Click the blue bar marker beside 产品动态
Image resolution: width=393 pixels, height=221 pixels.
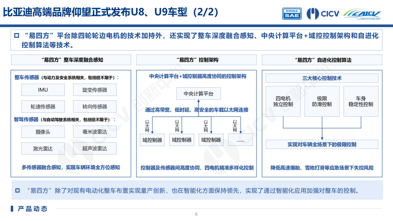(12, 209)
